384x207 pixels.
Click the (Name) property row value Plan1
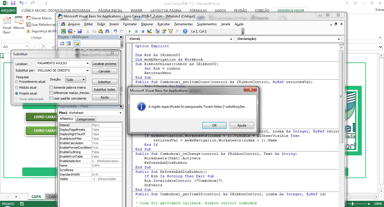[107, 125]
